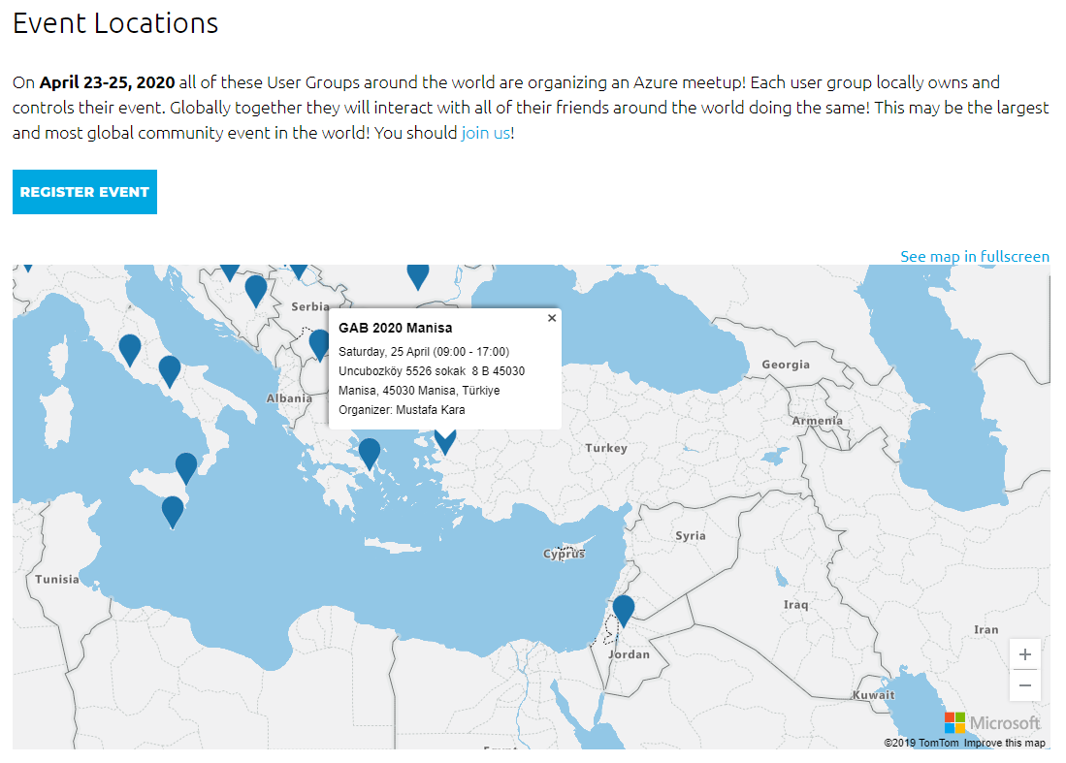The width and height of the screenshot is (1066, 763).
Task: Select the pin northwest of the Serbia label
Action: (256, 288)
